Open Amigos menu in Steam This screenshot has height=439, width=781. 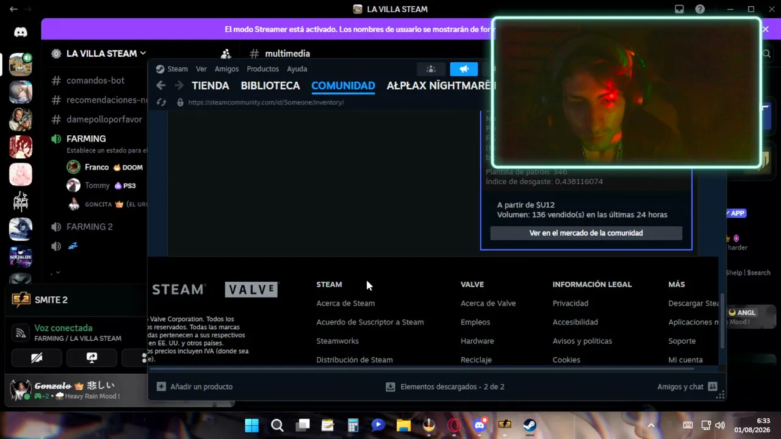(x=226, y=69)
